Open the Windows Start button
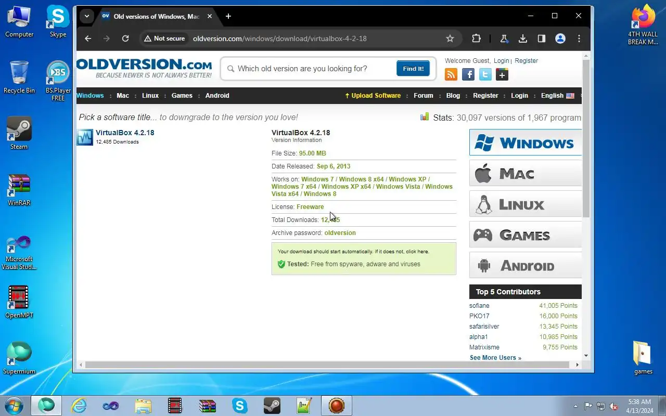Screen dimensions: 666x416 14,406
